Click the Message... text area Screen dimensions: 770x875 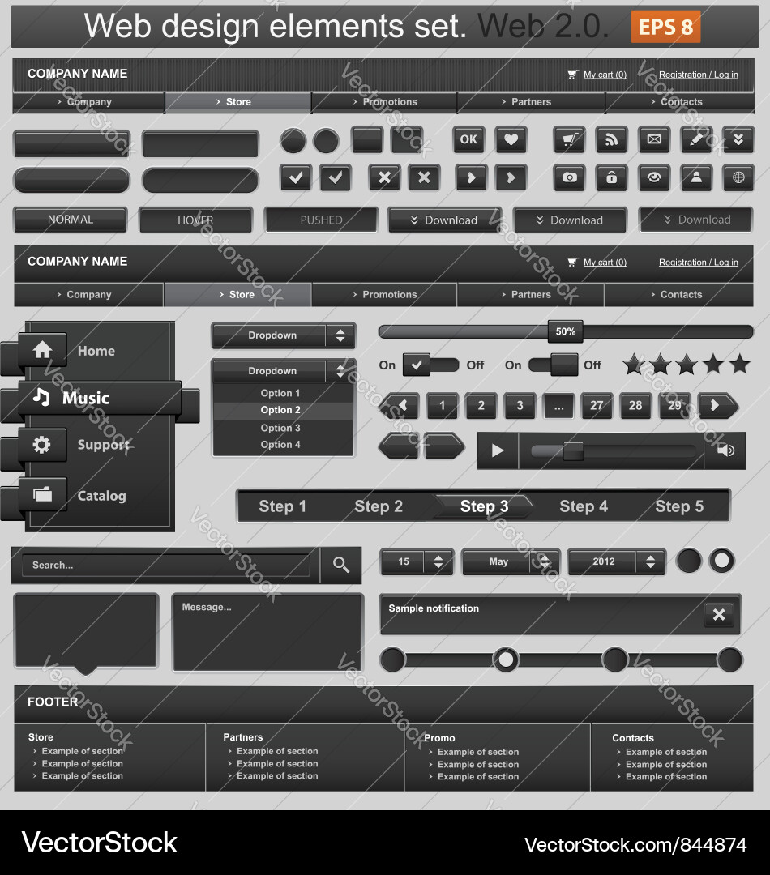coord(268,632)
